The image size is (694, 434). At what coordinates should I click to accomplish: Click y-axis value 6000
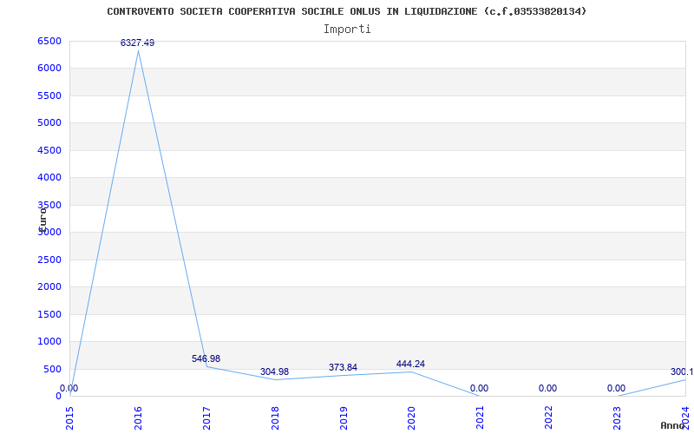[49, 69]
